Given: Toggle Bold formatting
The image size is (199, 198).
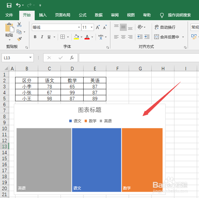Looking at the screenshot, I should coord(35,37).
